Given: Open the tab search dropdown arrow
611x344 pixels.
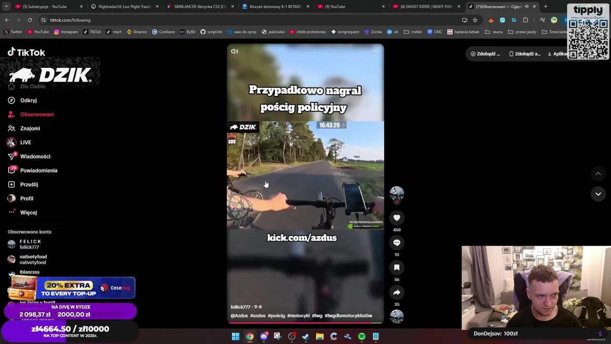Looking at the screenshot, I should [x=5, y=7].
